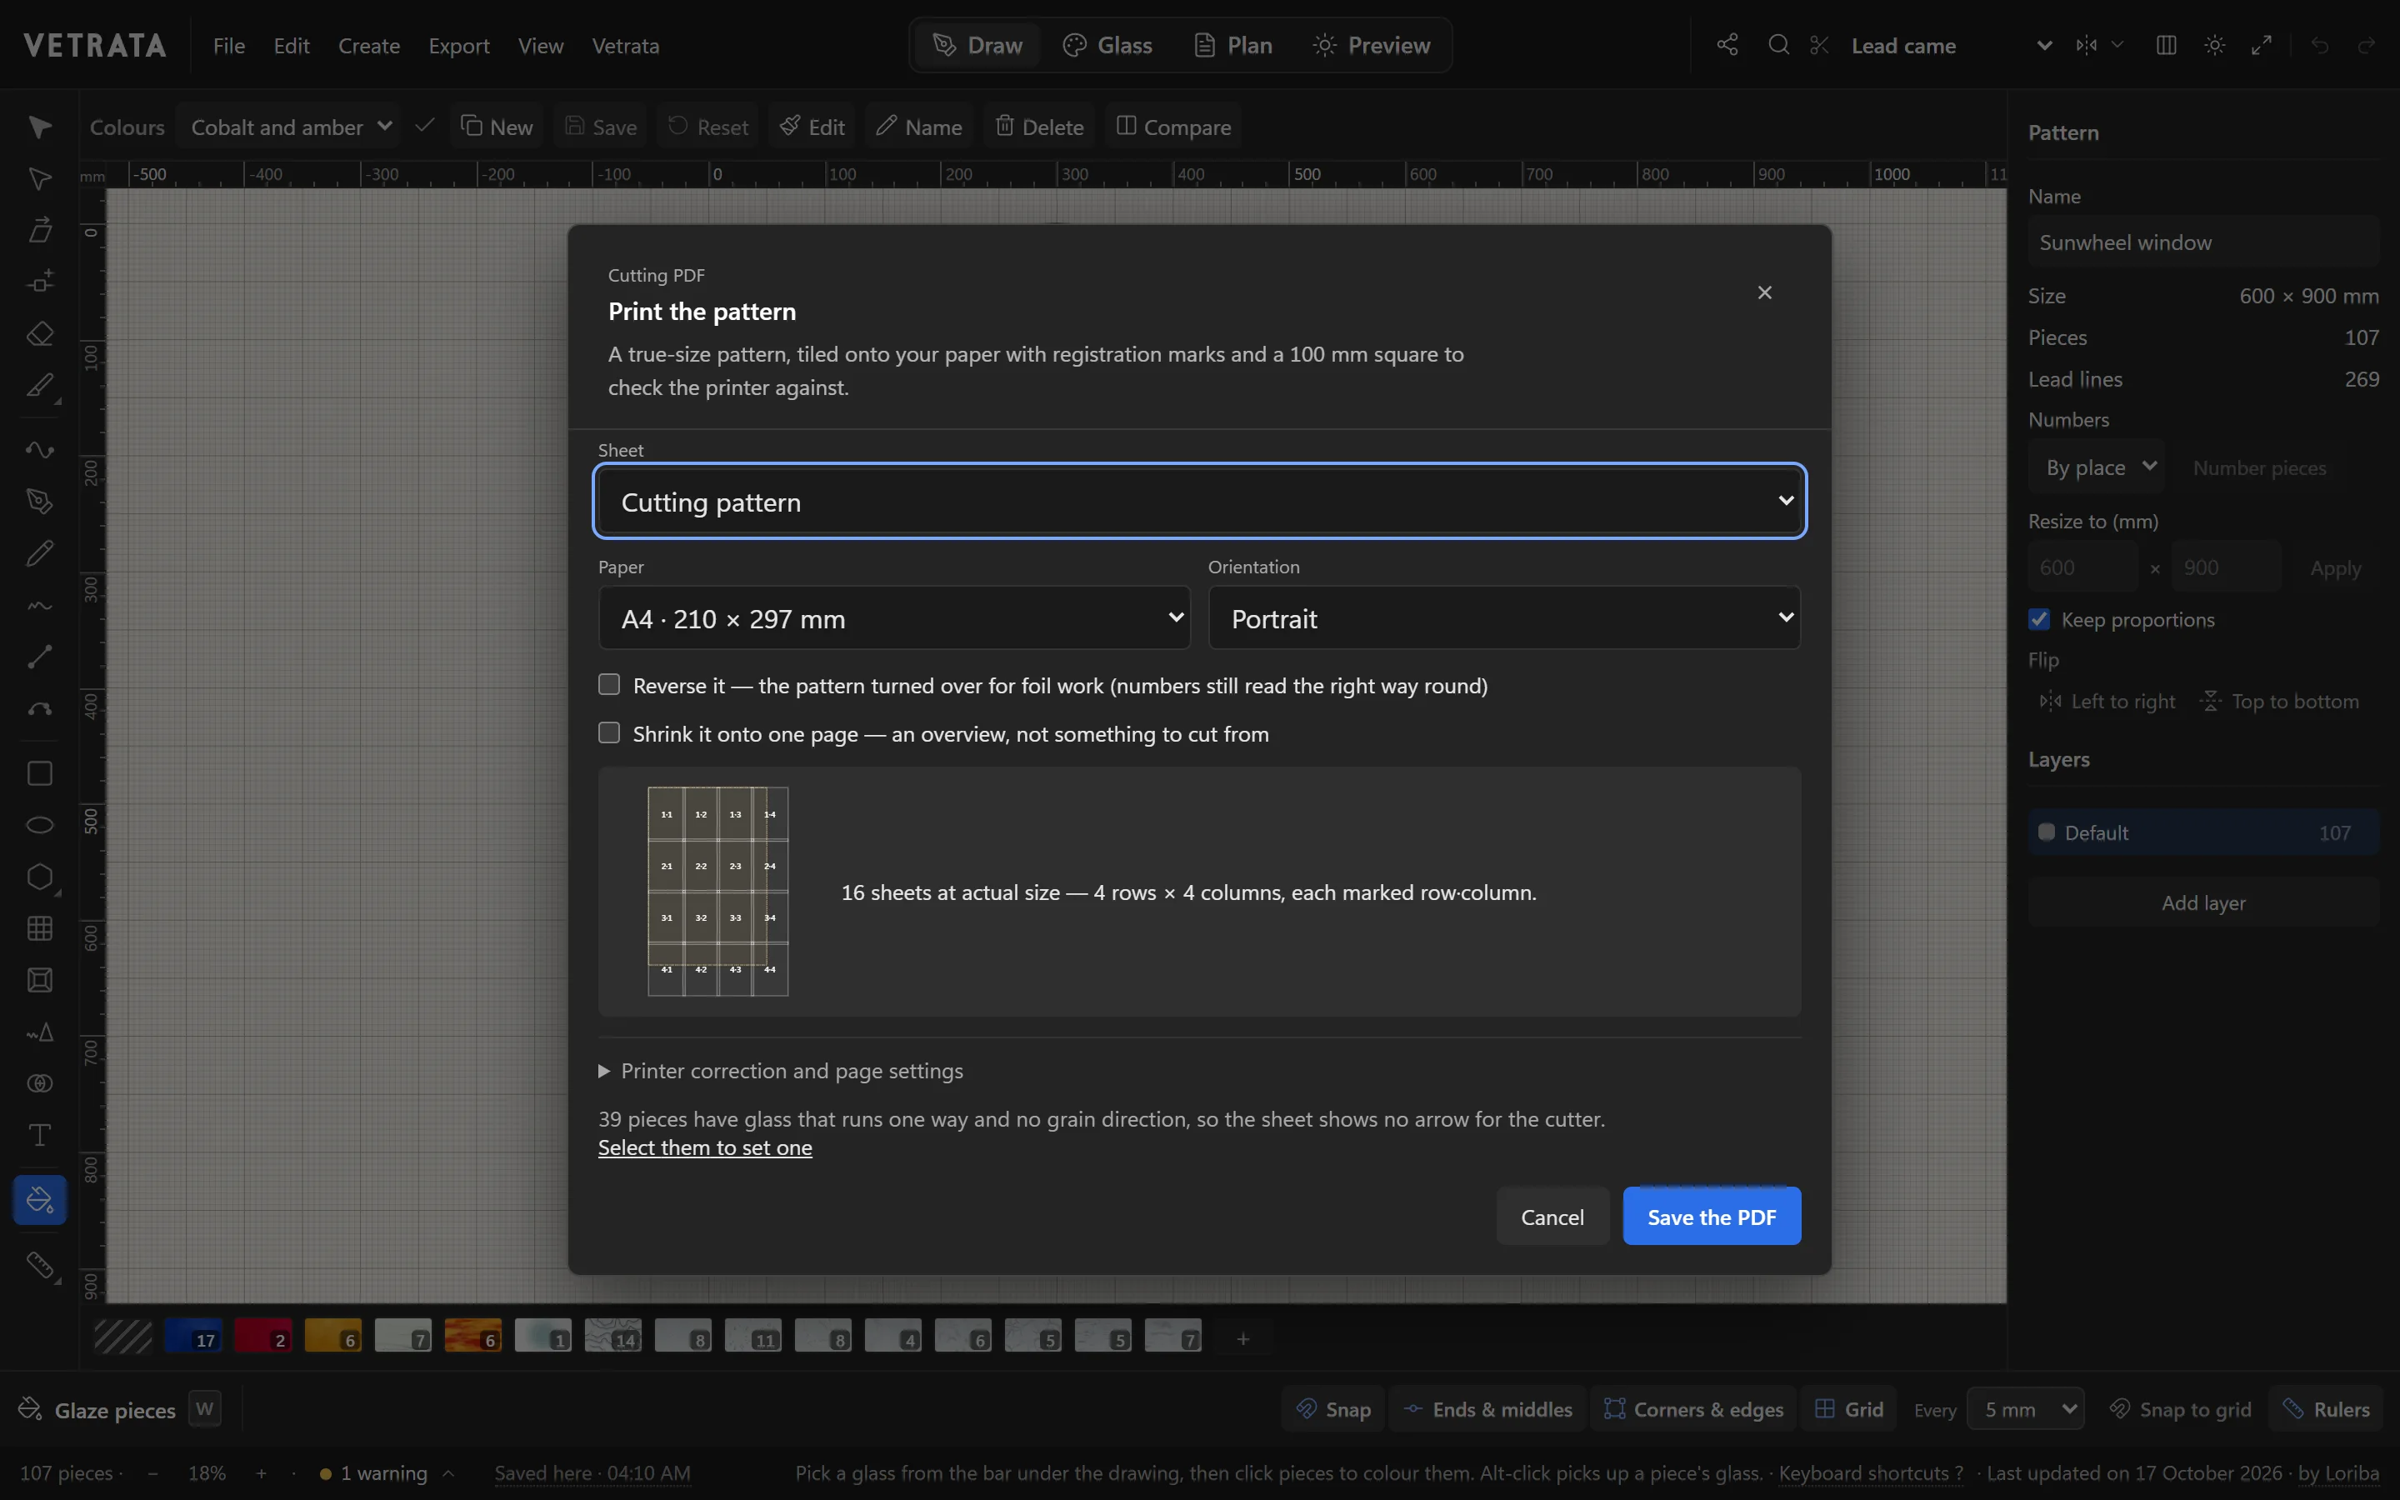Click the Sunwheel window name field
2400x1500 pixels.
coord(2202,242)
